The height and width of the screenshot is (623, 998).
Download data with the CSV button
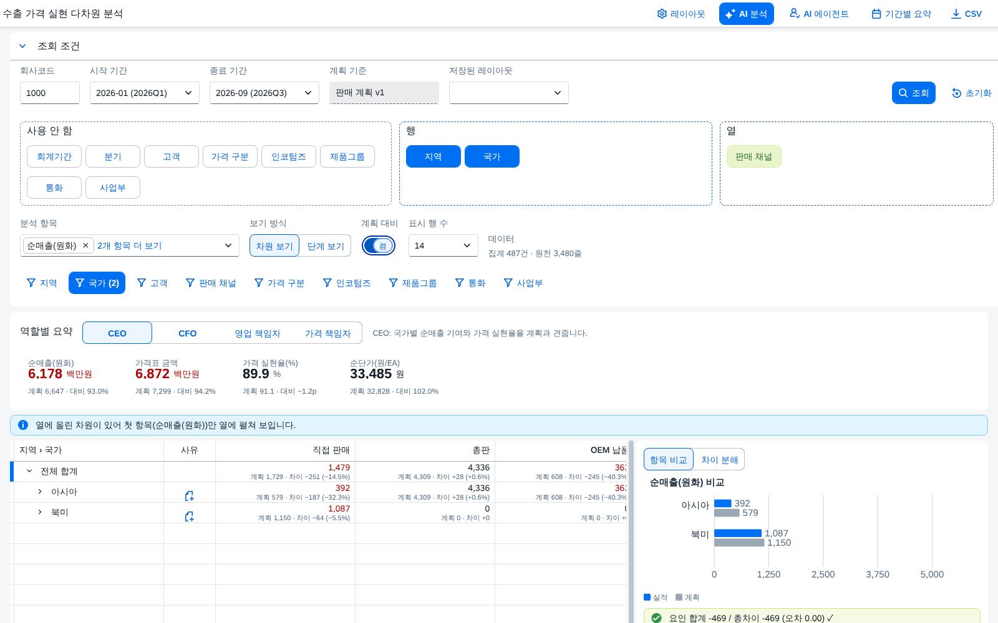[x=966, y=14]
